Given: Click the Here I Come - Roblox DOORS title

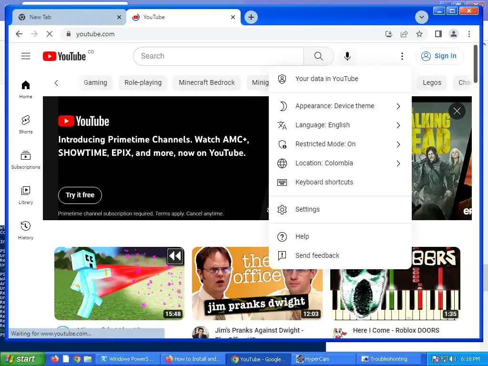Looking at the screenshot, I should [396, 330].
